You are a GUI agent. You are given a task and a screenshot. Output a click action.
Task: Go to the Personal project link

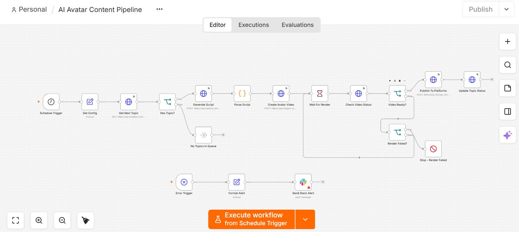click(29, 9)
